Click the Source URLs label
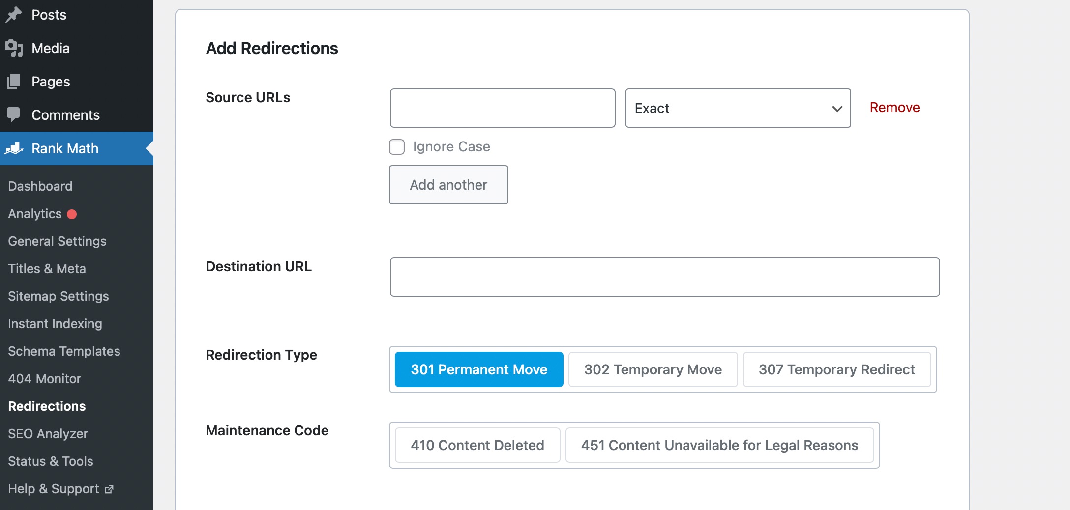The height and width of the screenshot is (510, 1070). point(248,97)
